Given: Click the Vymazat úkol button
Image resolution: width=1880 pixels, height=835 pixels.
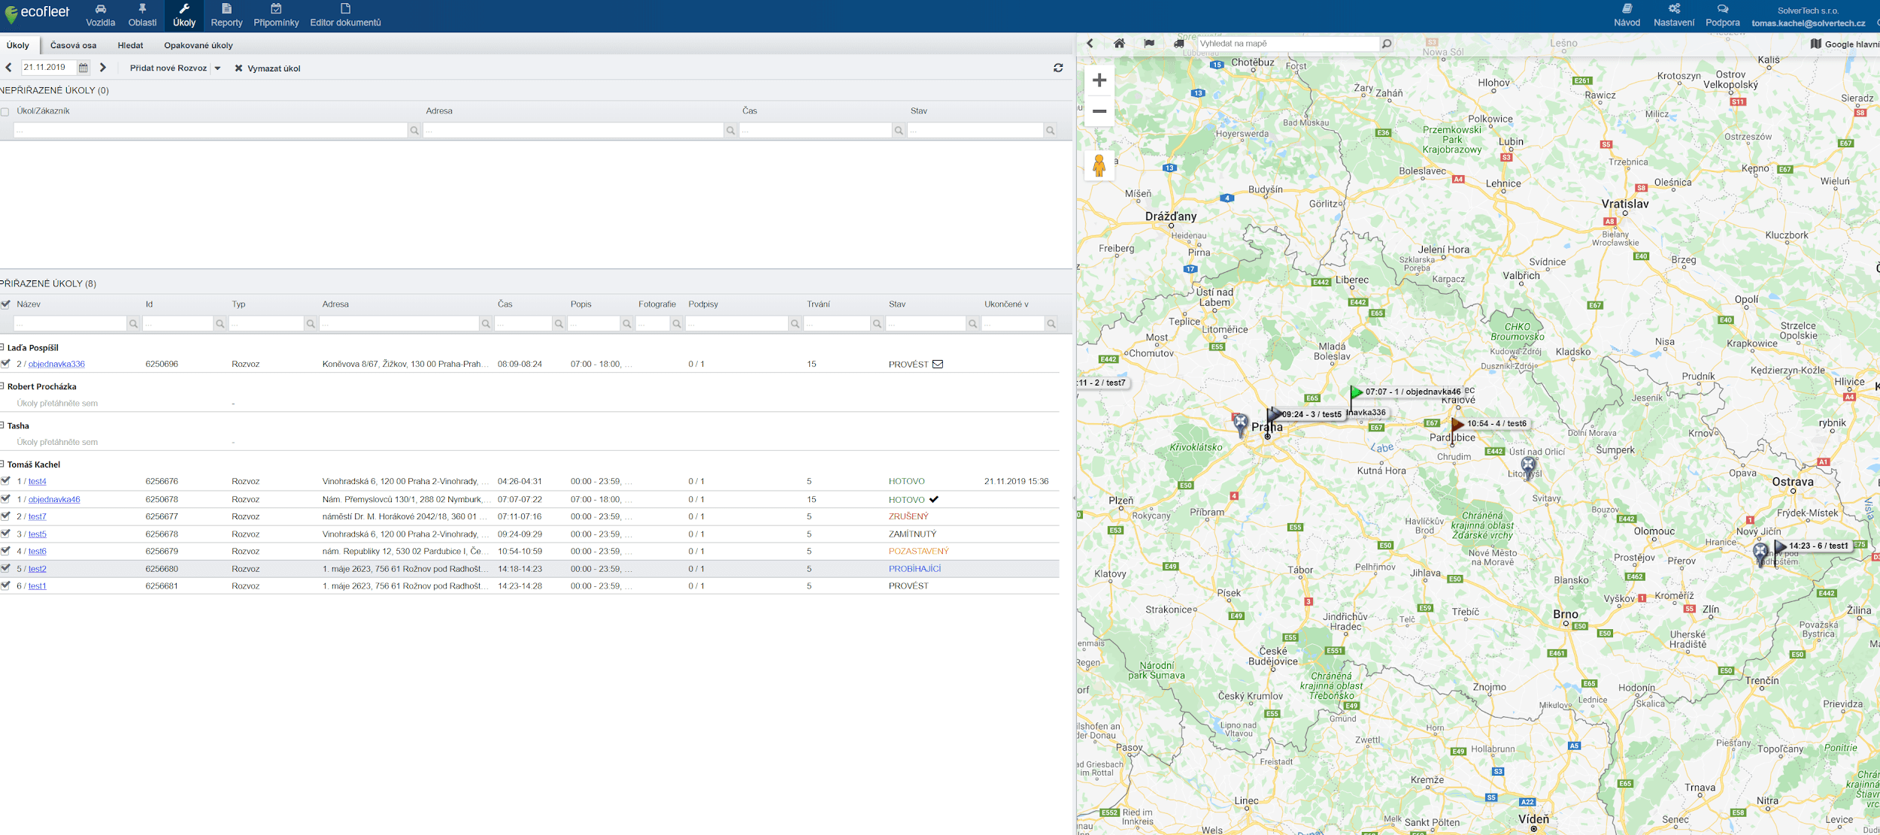Looking at the screenshot, I should pyautogui.click(x=267, y=68).
